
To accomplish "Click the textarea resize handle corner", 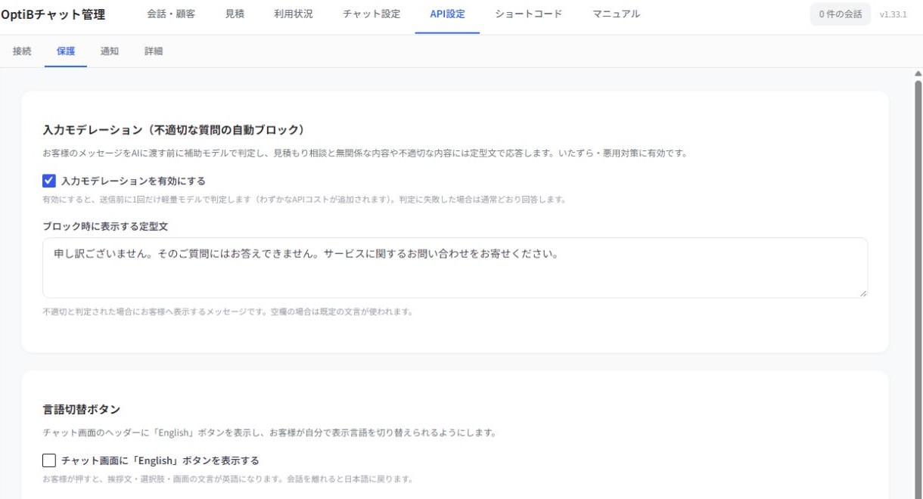I will coord(862,293).
